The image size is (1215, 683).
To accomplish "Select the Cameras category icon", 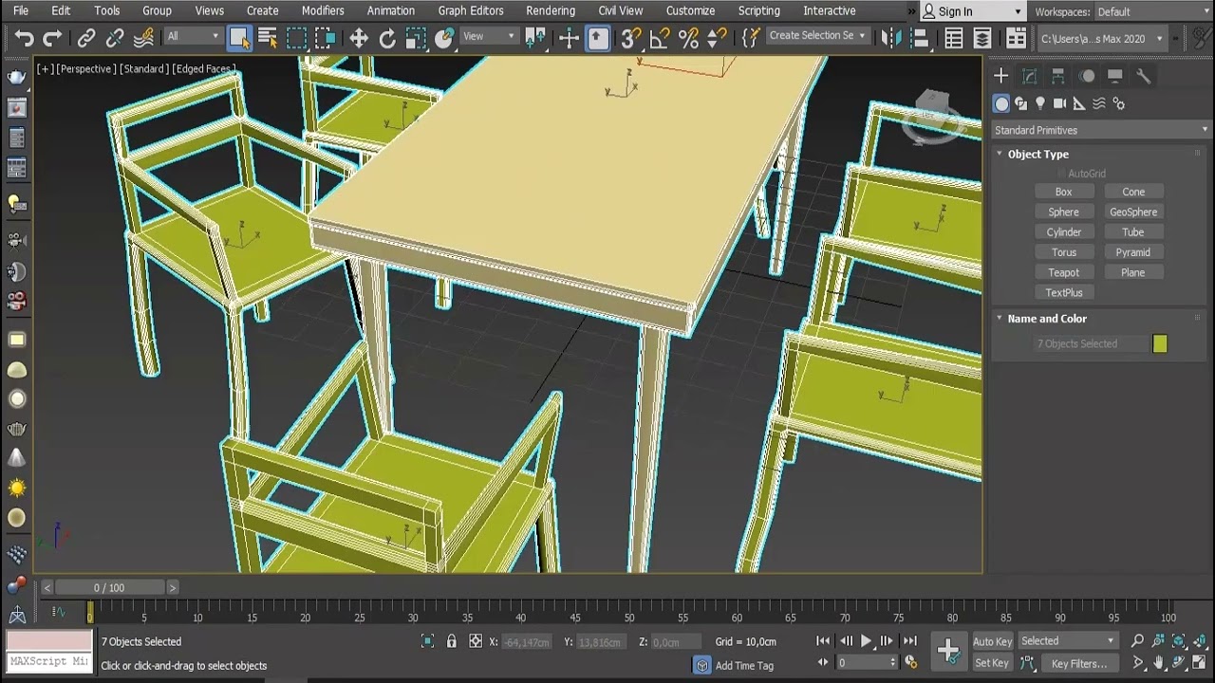I will pos(1059,103).
